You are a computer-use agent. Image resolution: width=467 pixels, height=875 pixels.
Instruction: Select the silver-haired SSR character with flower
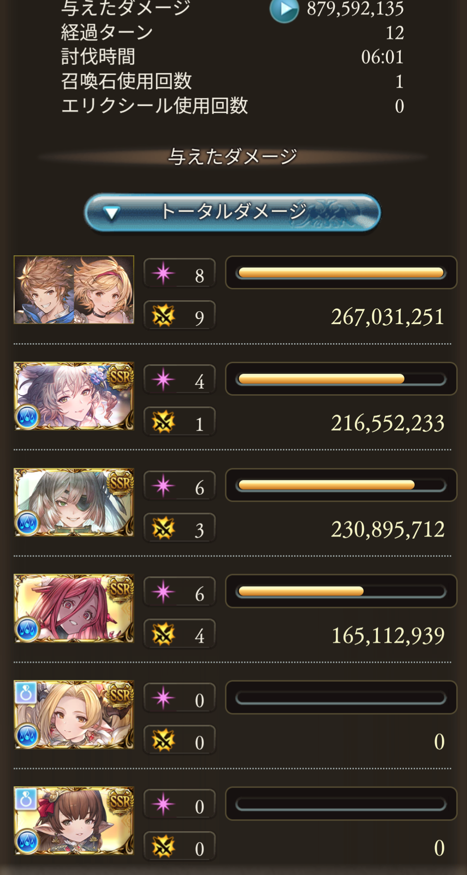[74, 396]
